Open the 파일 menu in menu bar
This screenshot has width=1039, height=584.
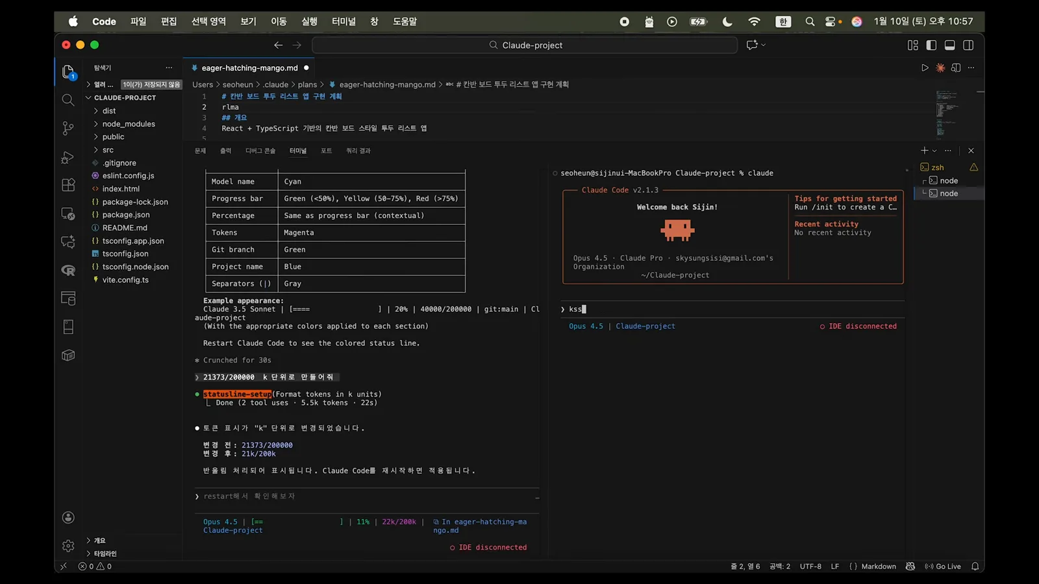pyautogui.click(x=138, y=21)
